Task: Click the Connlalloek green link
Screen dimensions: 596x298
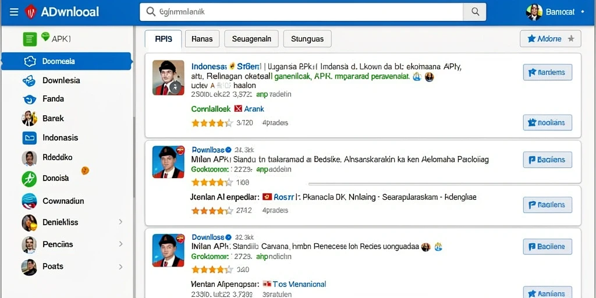Action: pyautogui.click(x=211, y=109)
